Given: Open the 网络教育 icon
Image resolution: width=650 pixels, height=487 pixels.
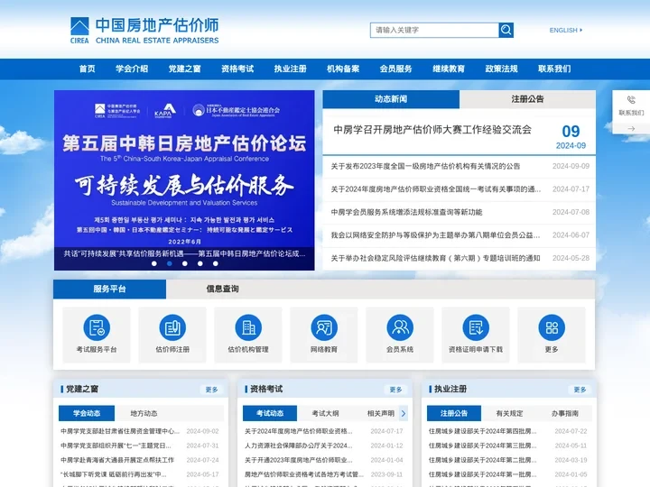Looking at the screenshot, I should (x=324, y=327).
